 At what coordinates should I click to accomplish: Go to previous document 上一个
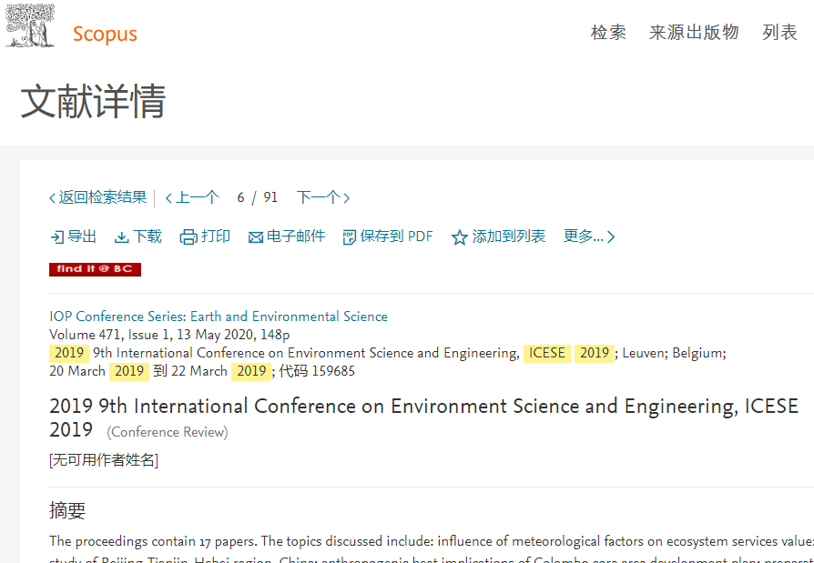click(x=193, y=197)
